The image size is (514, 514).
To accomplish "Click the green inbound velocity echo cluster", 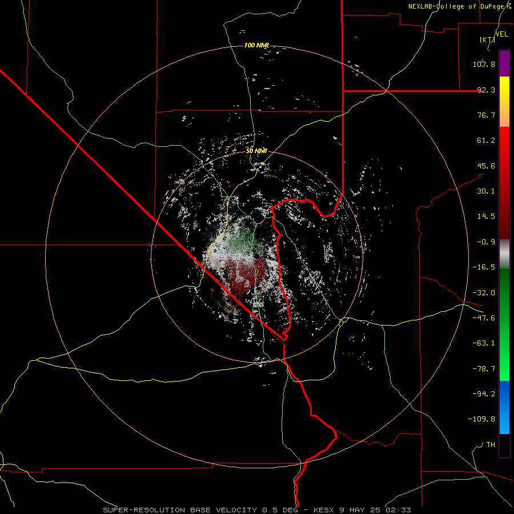I will point(243,240).
